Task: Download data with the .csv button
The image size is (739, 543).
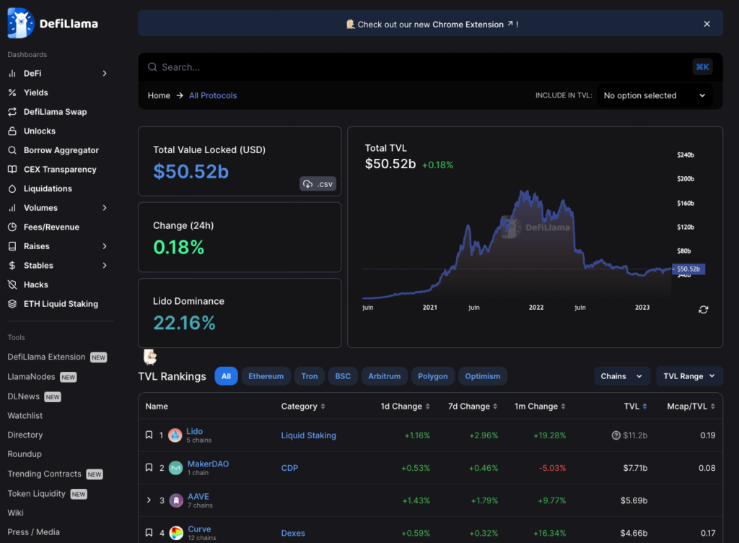Action: pos(318,184)
